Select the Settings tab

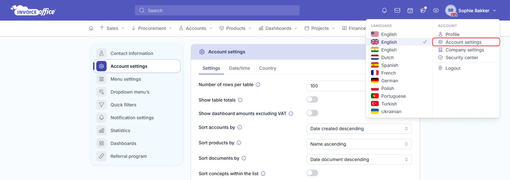coord(211,68)
